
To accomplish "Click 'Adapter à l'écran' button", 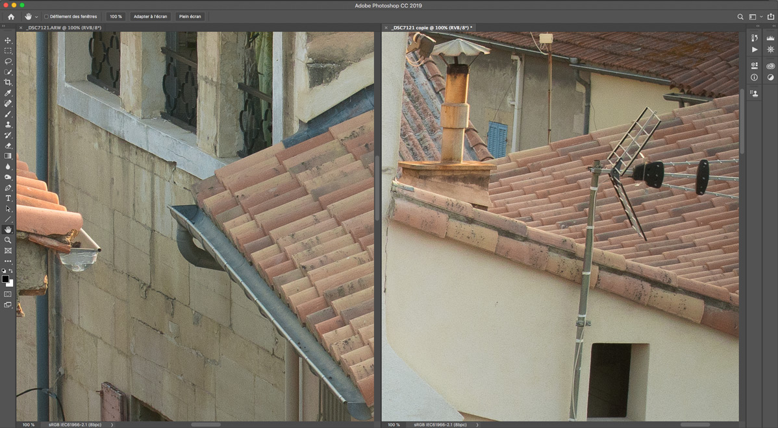I will click(x=150, y=16).
